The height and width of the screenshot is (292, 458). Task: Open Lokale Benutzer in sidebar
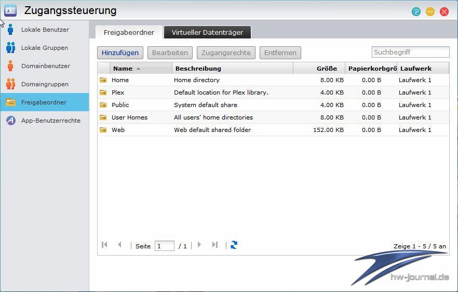[x=45, y=30]
